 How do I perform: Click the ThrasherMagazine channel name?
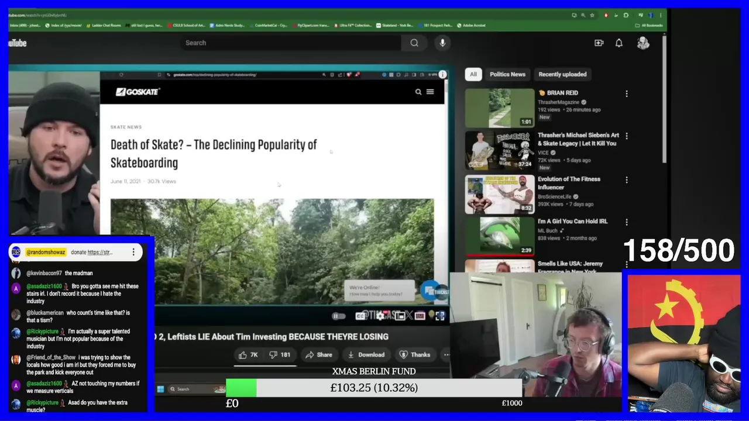[558, 102]
